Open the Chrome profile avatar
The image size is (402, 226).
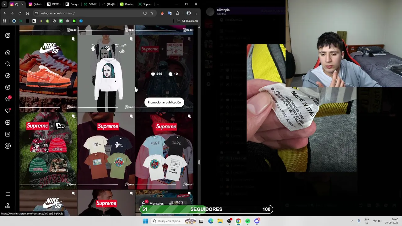click(x=188, y=13)
